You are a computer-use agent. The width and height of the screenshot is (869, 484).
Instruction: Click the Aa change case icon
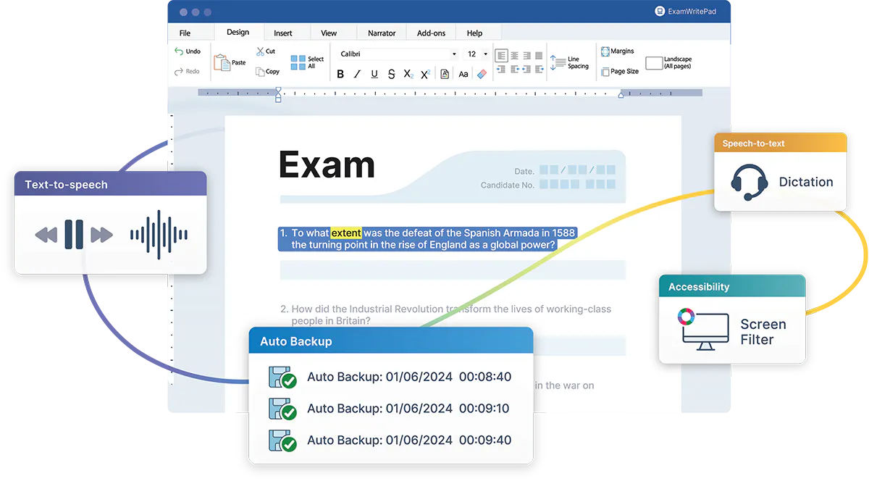[x=463, y=74]
